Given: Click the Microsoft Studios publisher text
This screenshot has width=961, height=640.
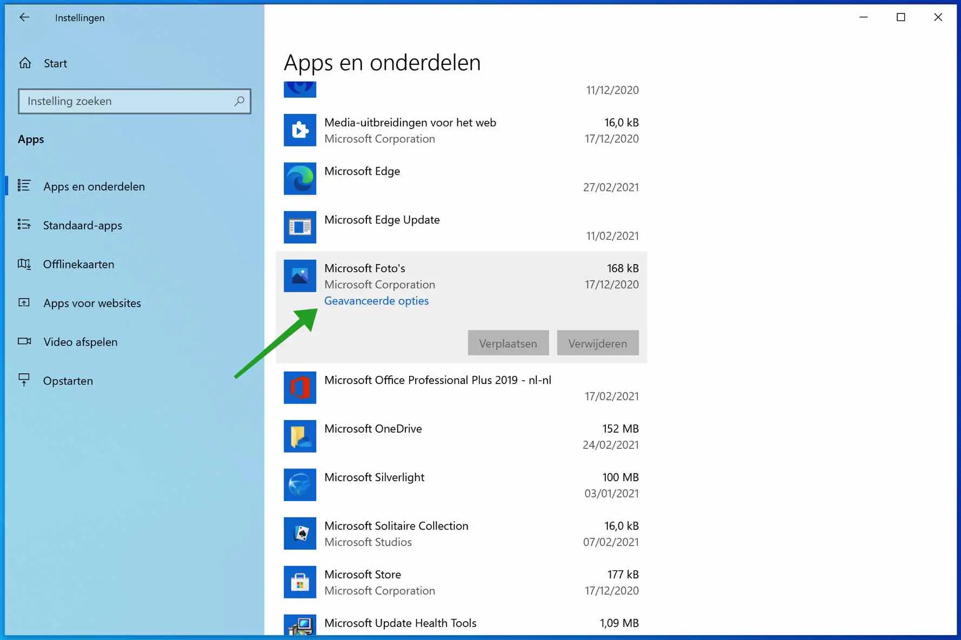Looking at the screenshot, I should [368, 542].
